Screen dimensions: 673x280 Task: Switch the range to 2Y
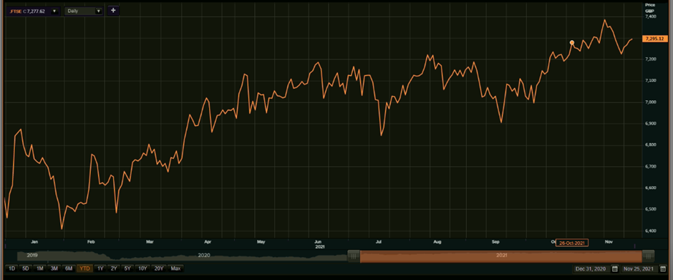click(x=114, y=269)
